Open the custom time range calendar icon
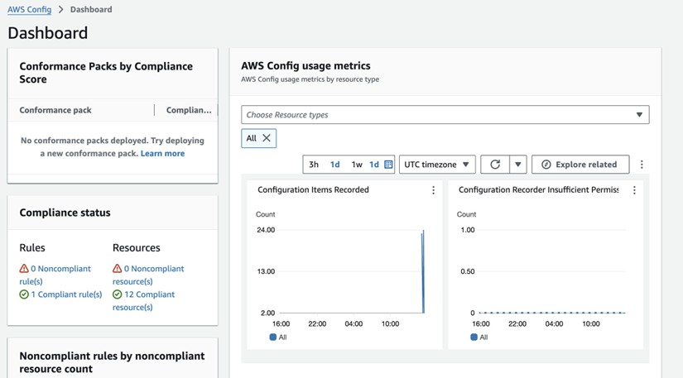This screenshot has width=683, height=378. click(x=388, y=165)
